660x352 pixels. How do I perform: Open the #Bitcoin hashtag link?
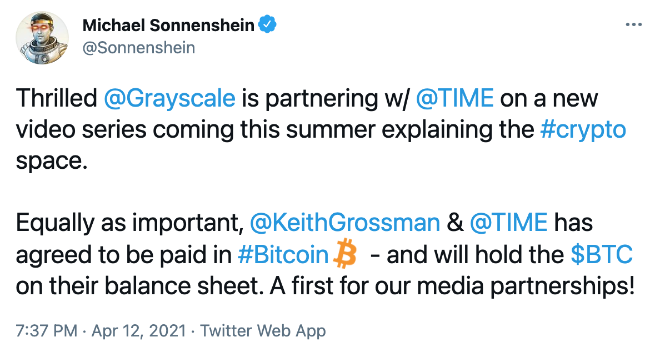point(283,255)
